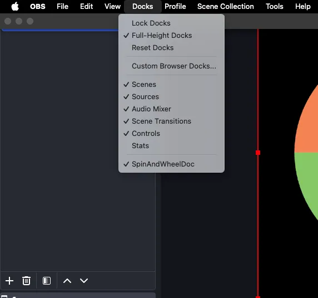
Task: Move scene down with down arrow
Action: [84, 281]
